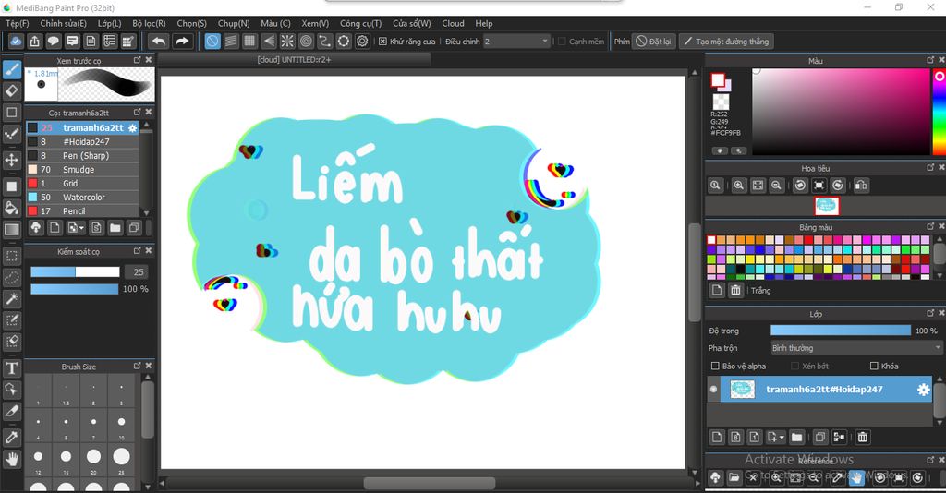Open the snap settings gear icon
This screenshot has width=946, height=493.
pos(362,41)
